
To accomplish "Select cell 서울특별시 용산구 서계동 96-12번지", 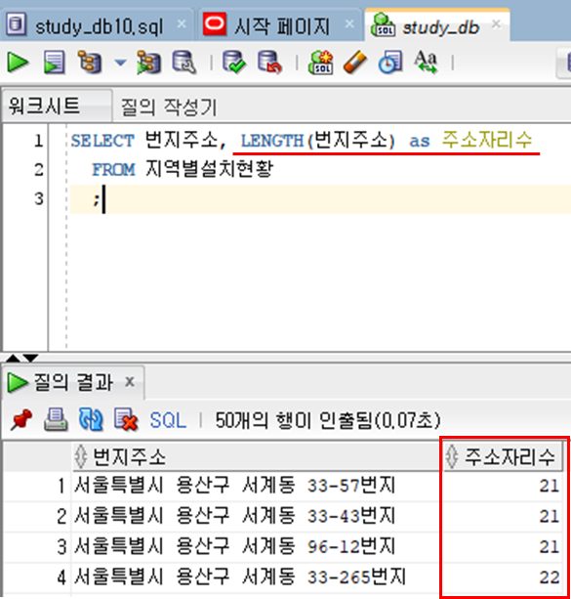I will pos(255,546).
